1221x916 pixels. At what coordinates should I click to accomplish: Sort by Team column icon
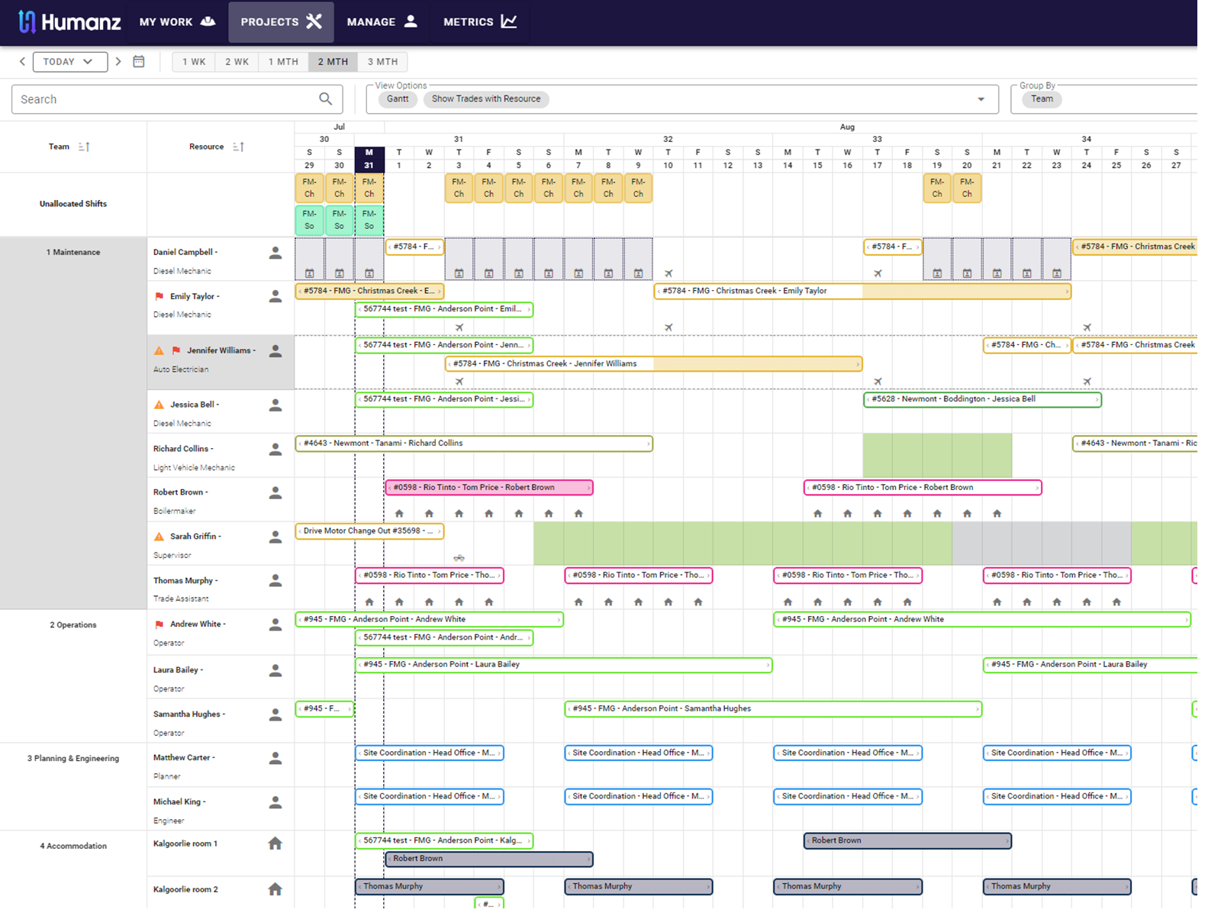click(84, 147)
